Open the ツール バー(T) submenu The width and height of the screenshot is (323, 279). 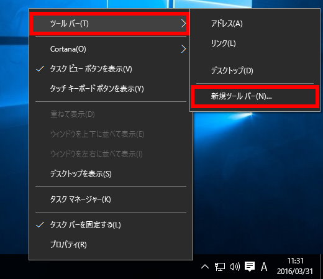pyautogui.click(x=109, y=24)
